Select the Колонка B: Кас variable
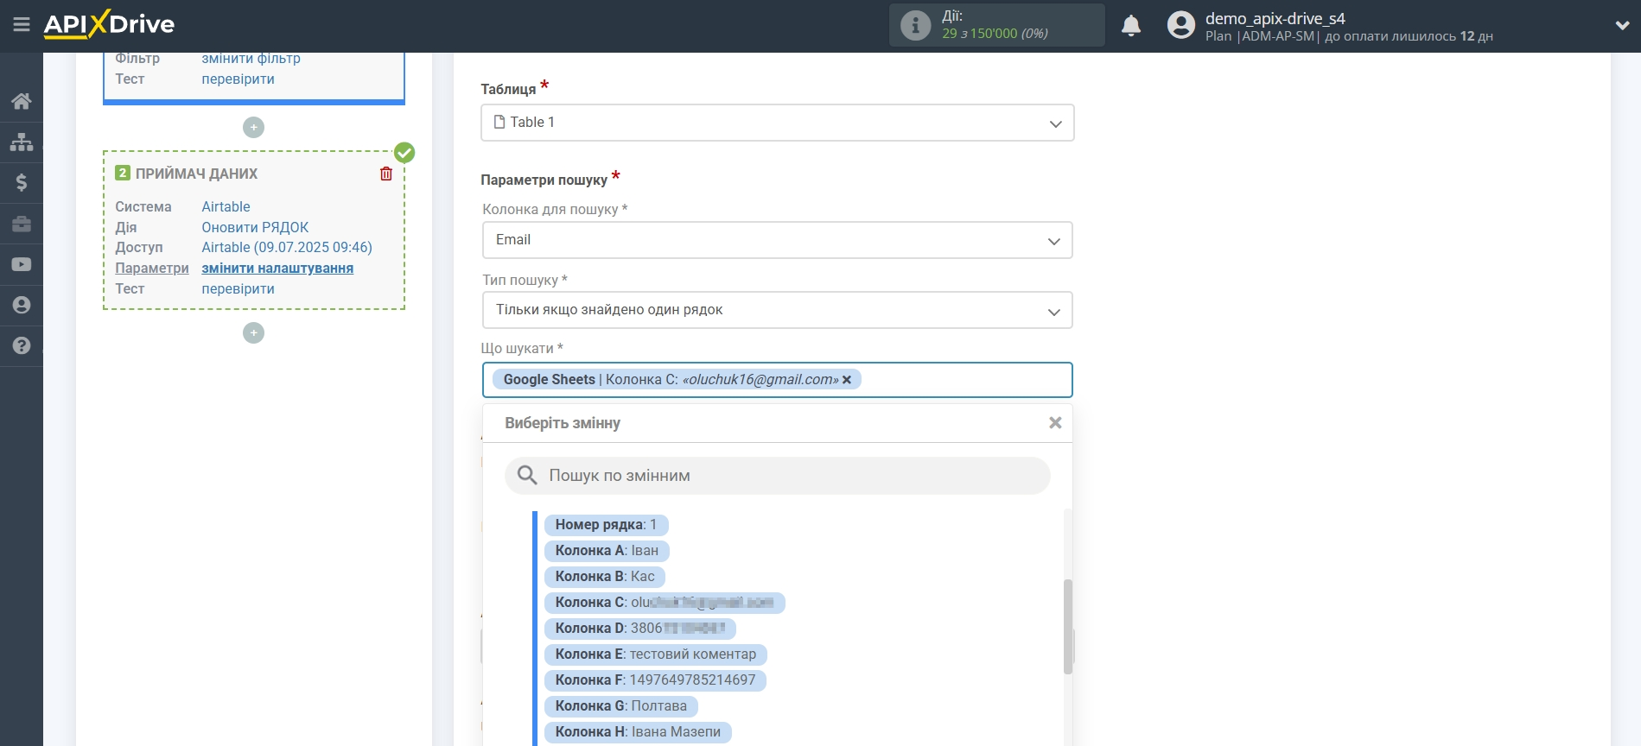 click(605, 576)
